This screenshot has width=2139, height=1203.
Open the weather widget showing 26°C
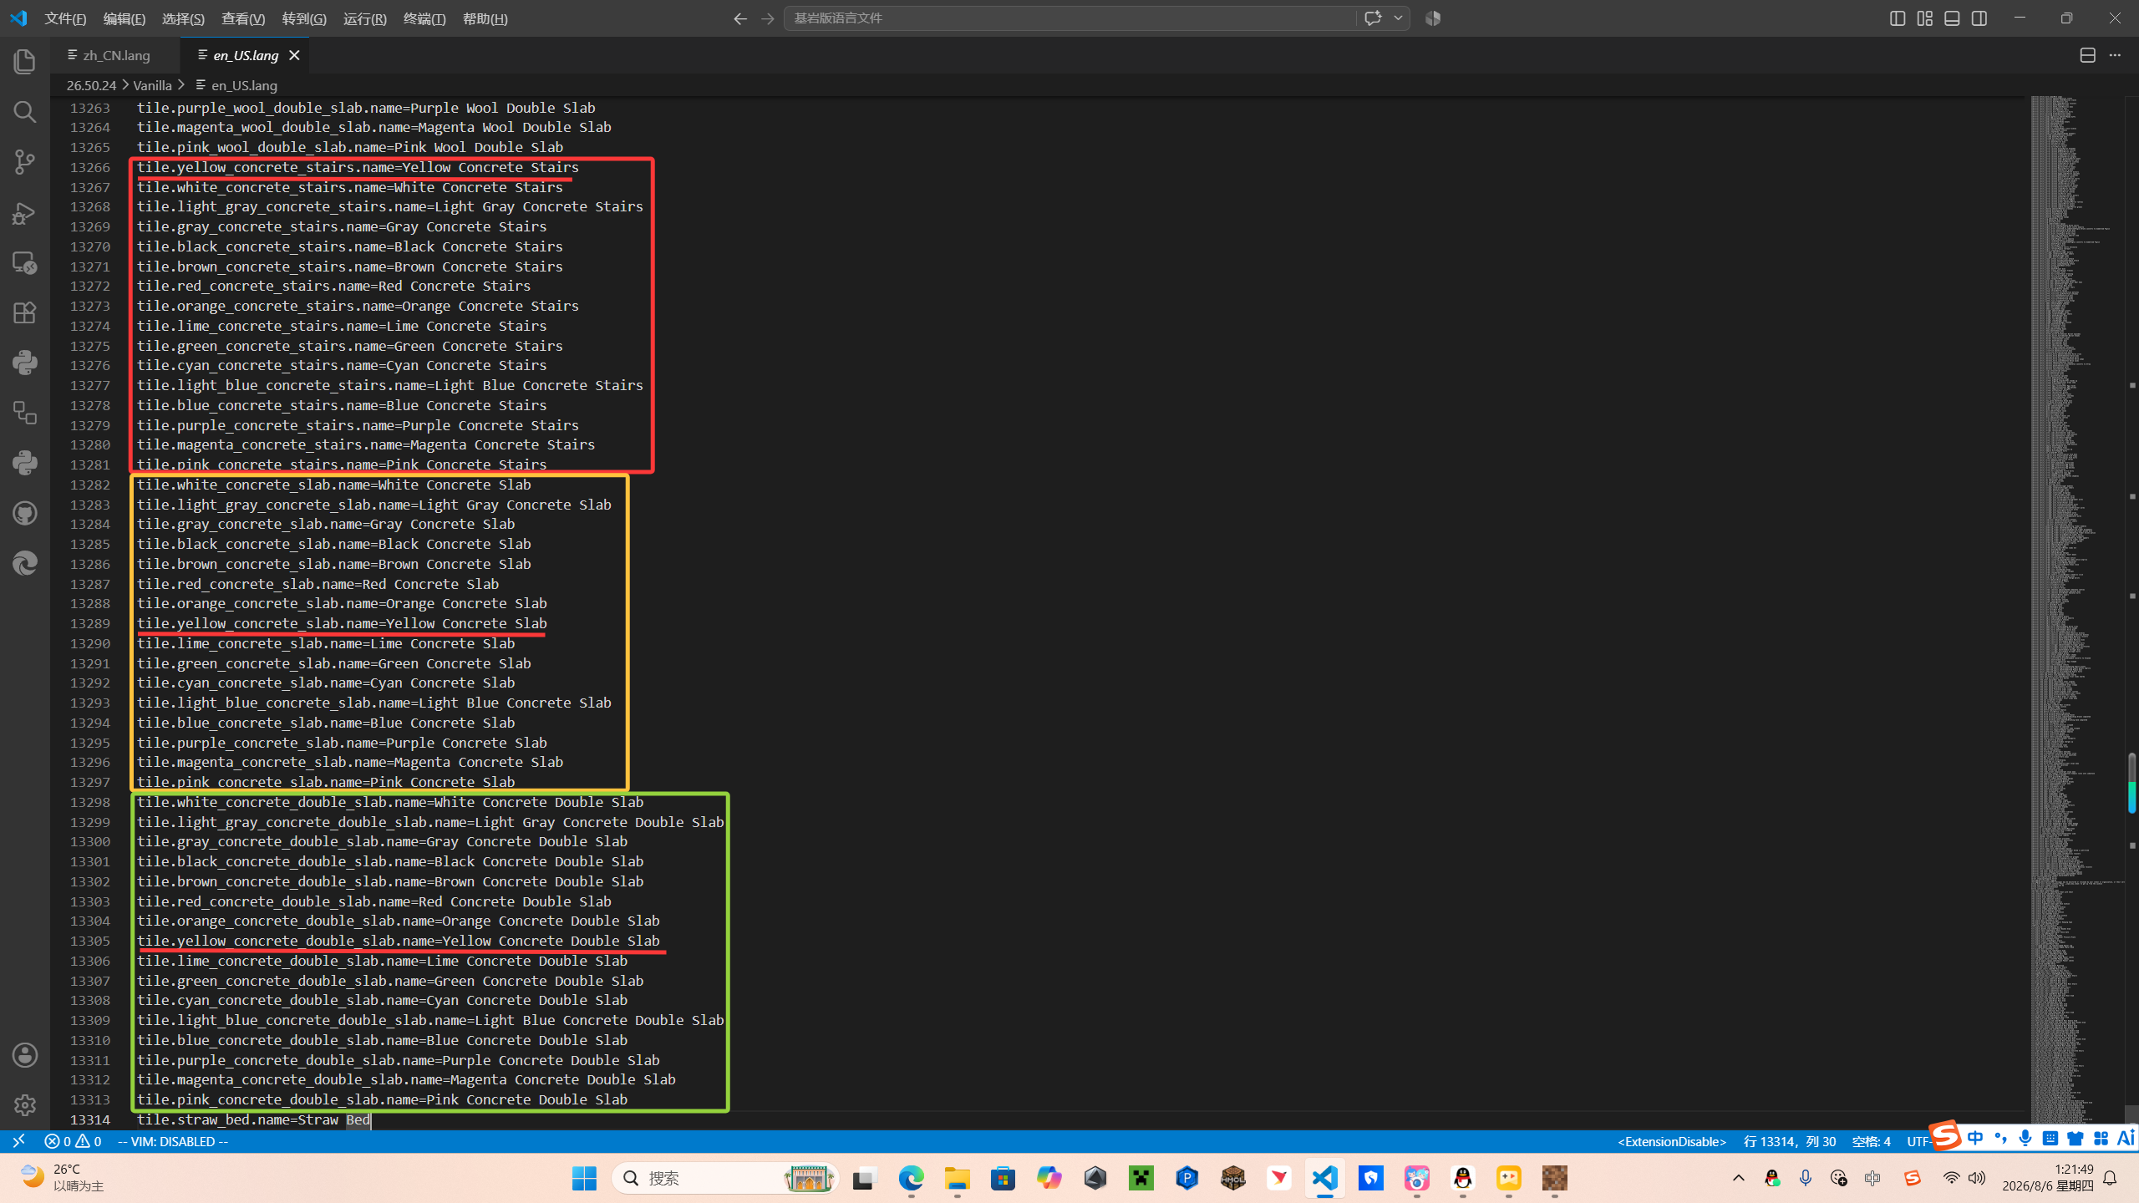tap(63, 1178)
